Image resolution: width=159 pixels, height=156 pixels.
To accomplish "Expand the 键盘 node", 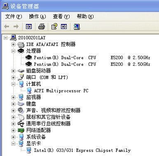I will click(x=13, y=104).
